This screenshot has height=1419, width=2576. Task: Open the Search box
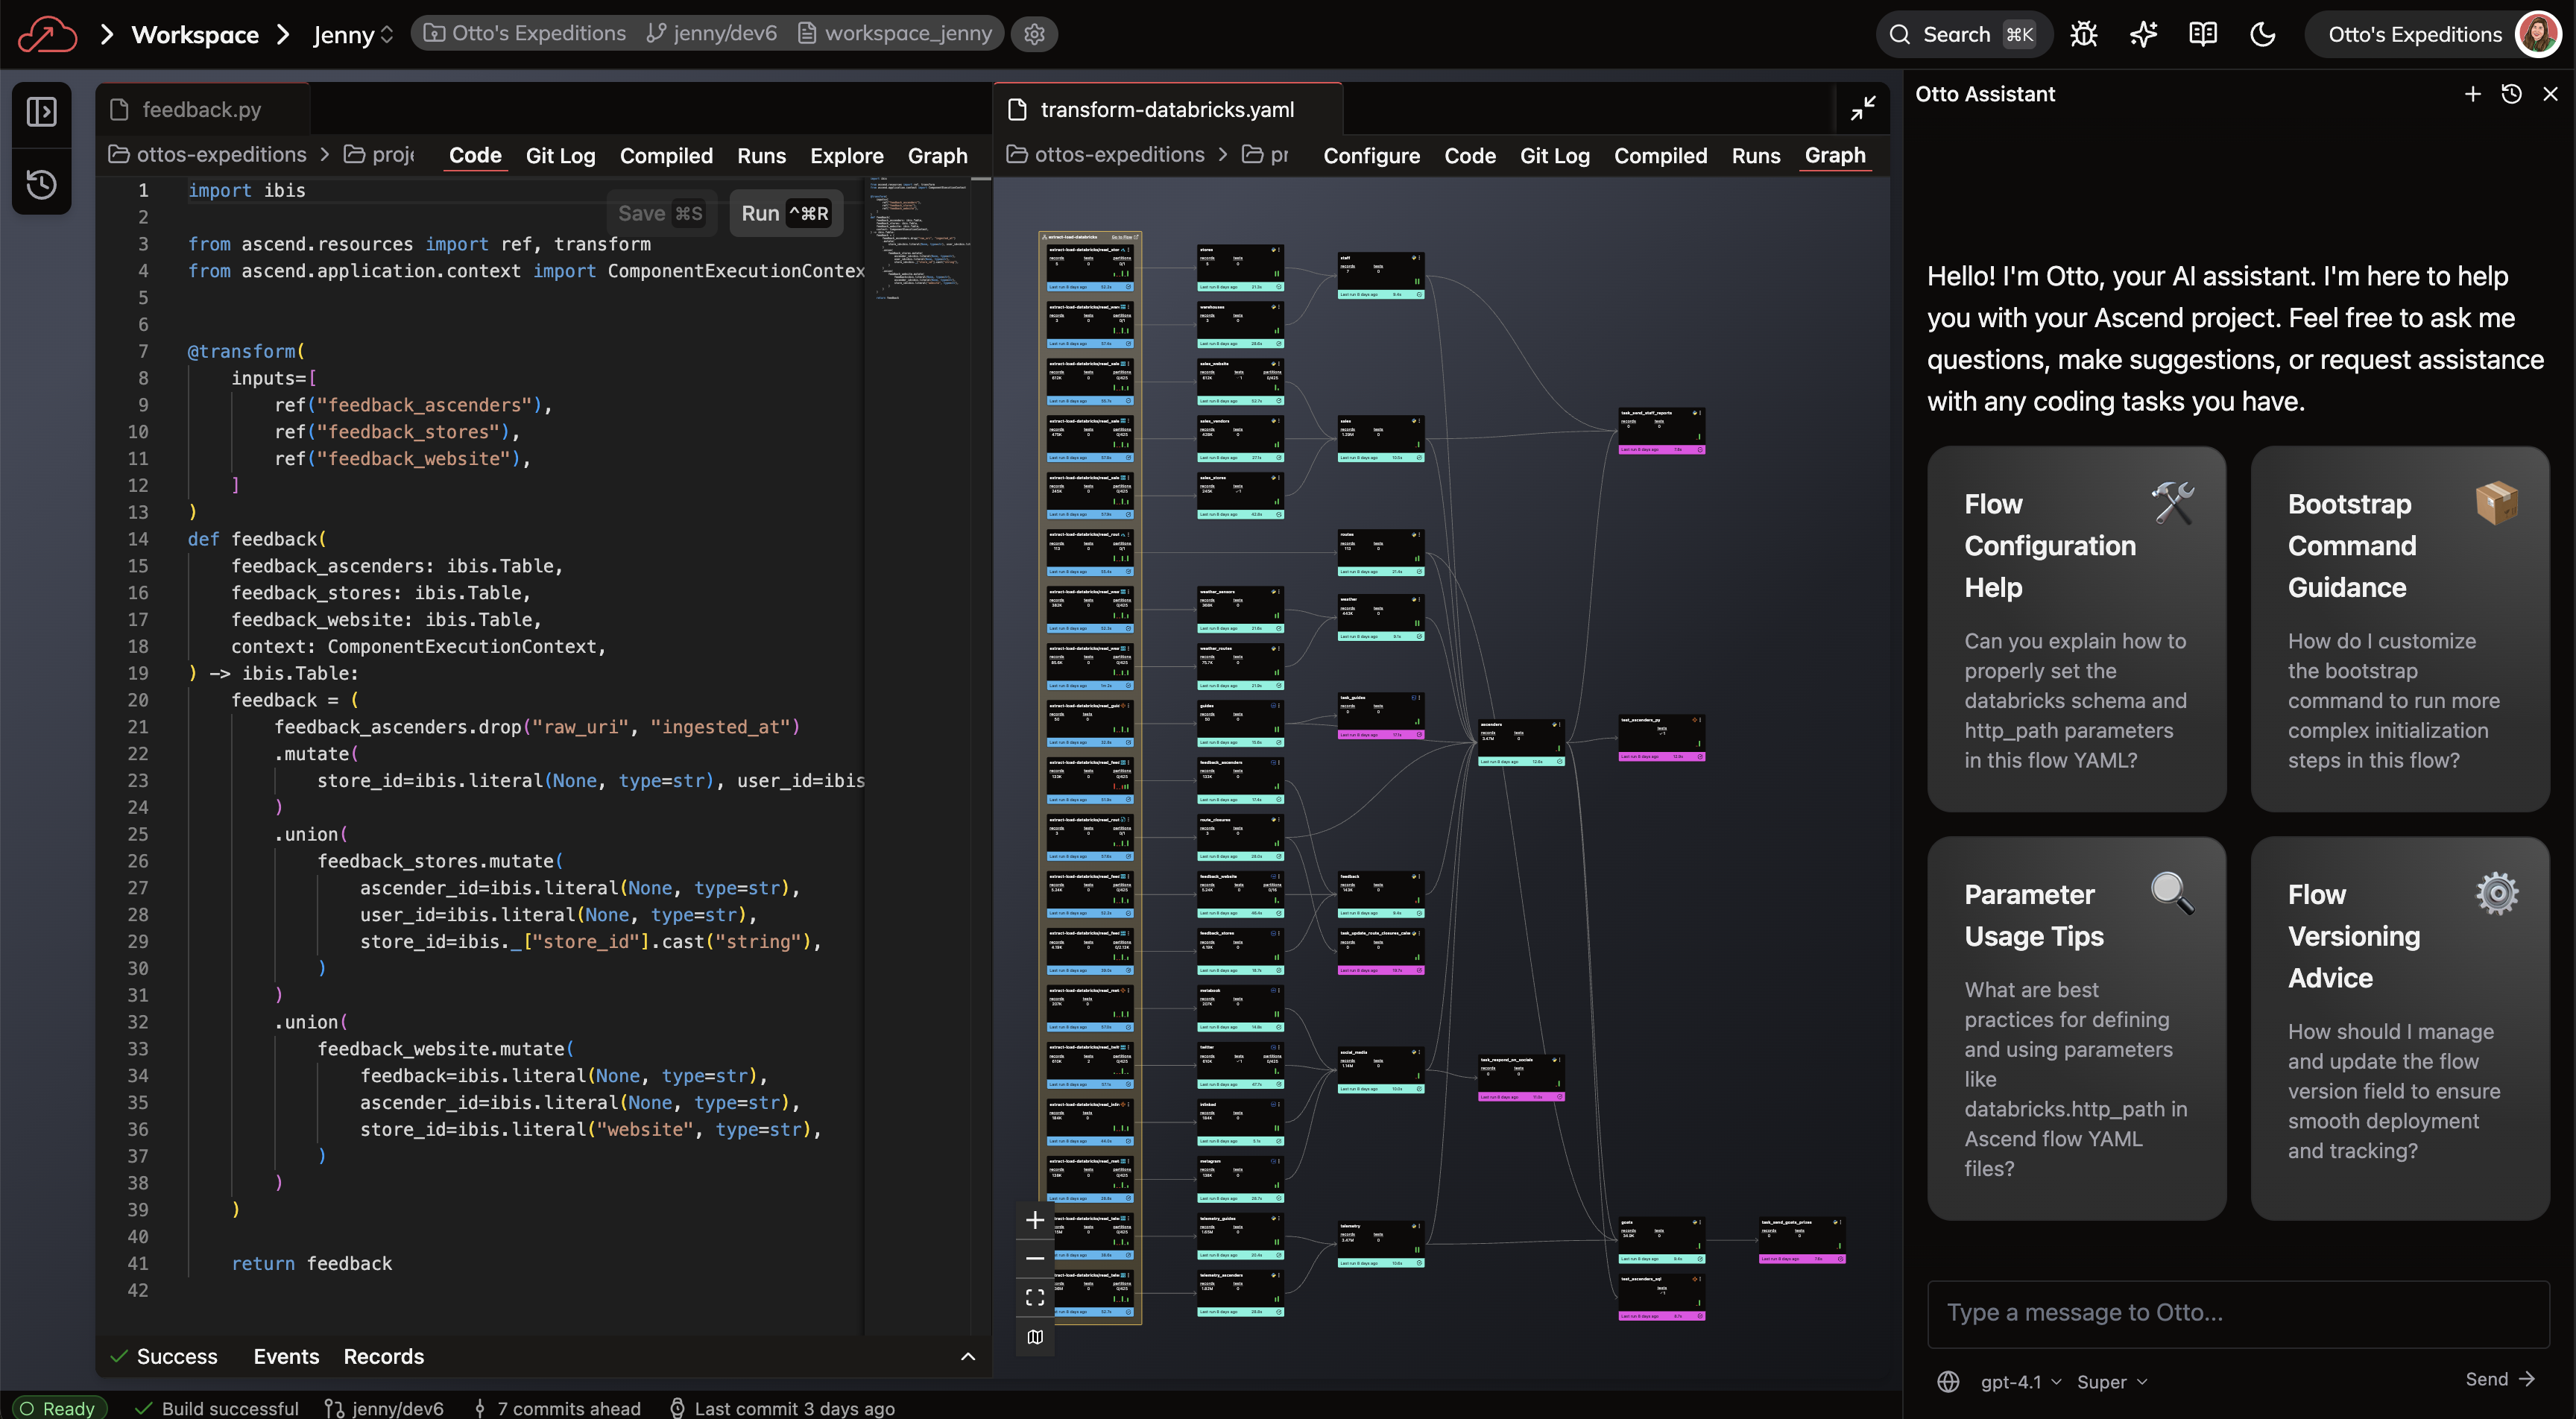[x=1963, y=34]
